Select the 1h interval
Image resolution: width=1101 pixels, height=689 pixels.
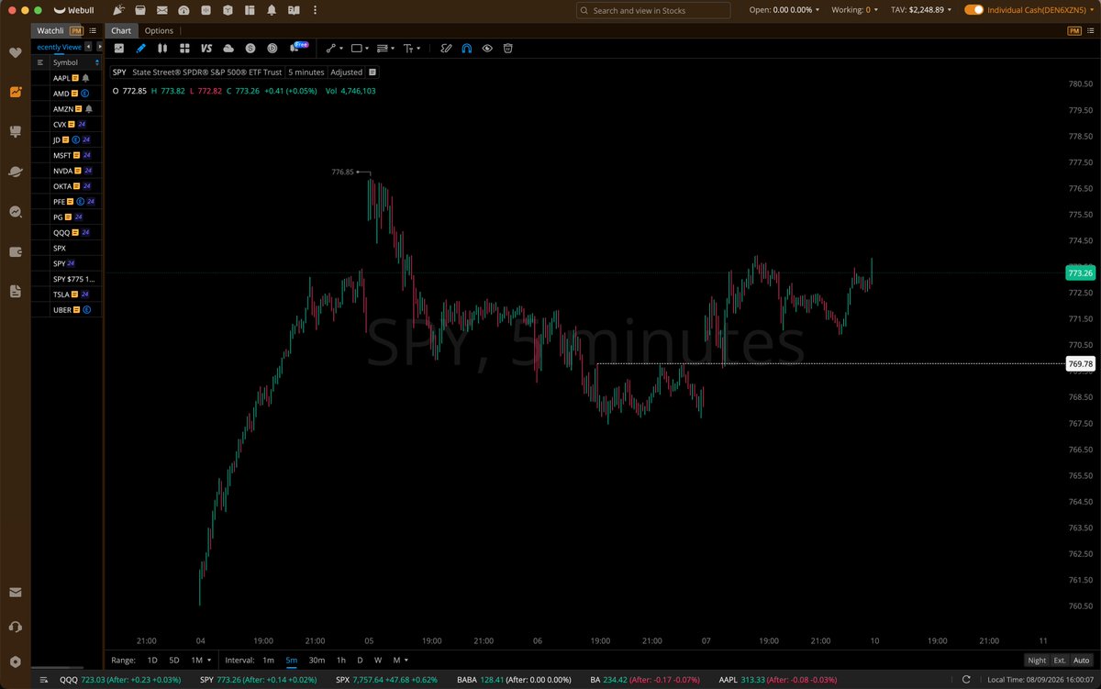[341, 660]
